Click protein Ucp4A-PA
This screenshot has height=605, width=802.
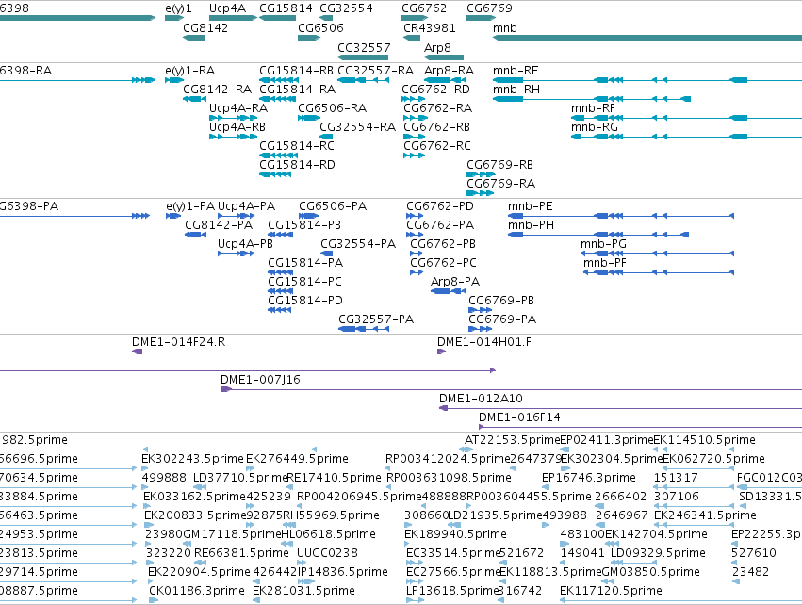click(x=247, y=206)
